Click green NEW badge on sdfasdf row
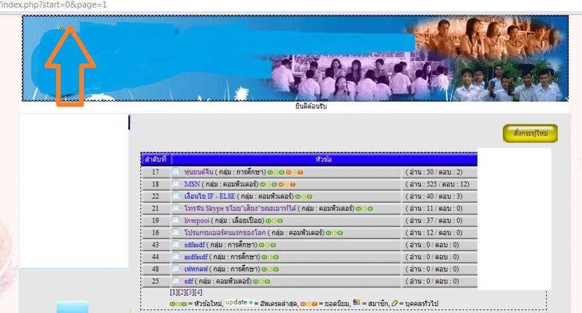Screen dimensions: 582x313 click(267, 245)
